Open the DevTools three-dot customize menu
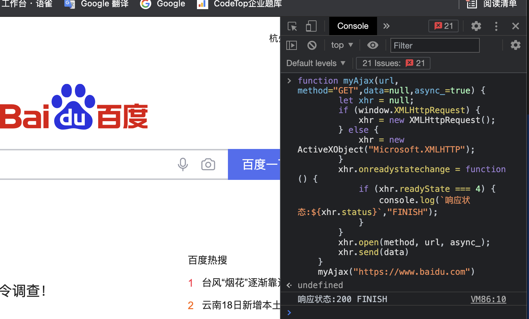This screenshot has height=319, width=529. (496, 26)
